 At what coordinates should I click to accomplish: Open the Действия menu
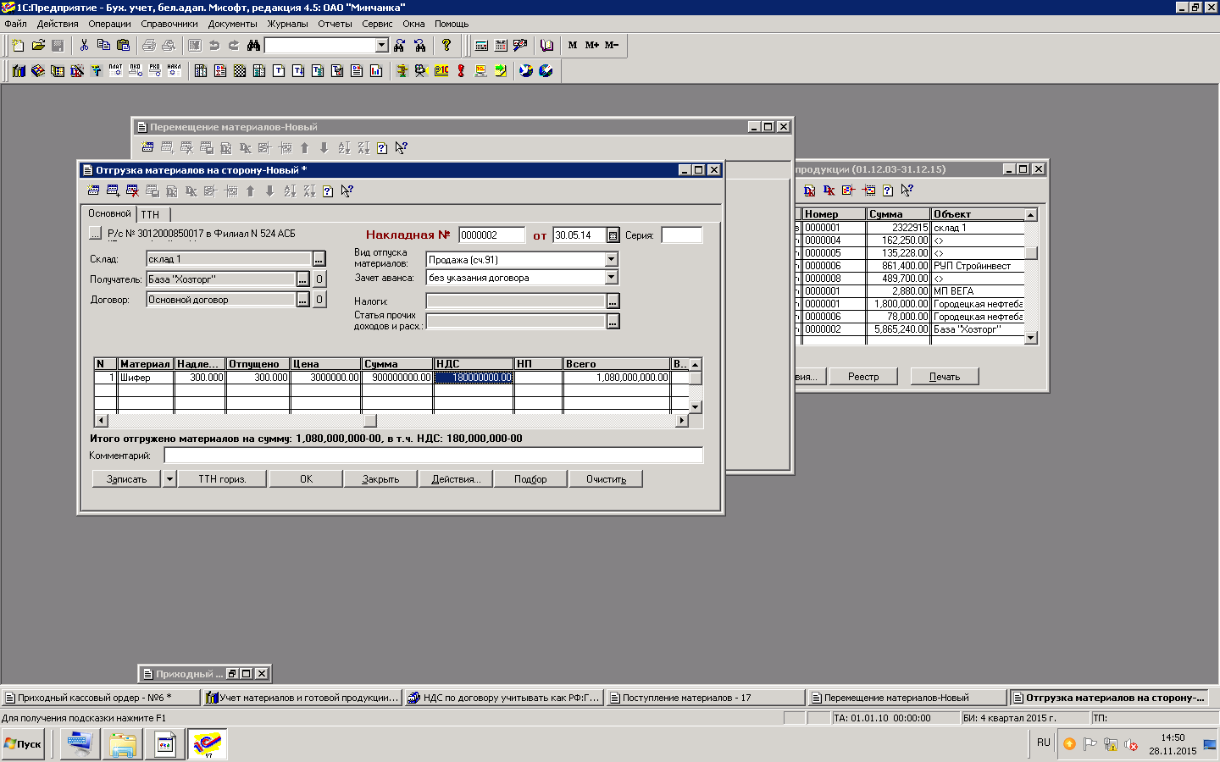(x=57, y=24)
